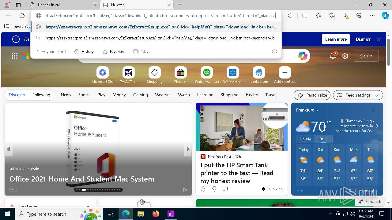Image resolution: width=392 pixels, height=220 pixels.
Task: Select the bold amazonaws URL suggestion
Action: coord(156,27)
